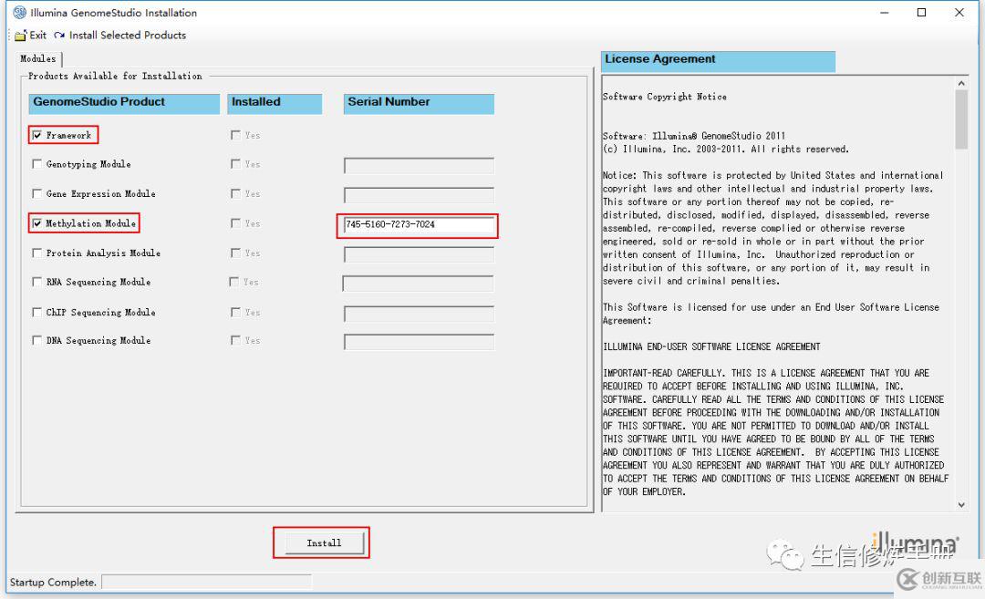Click the license agreement scroll down arrow
985x599 pixels.
click(x=961, y=505)
